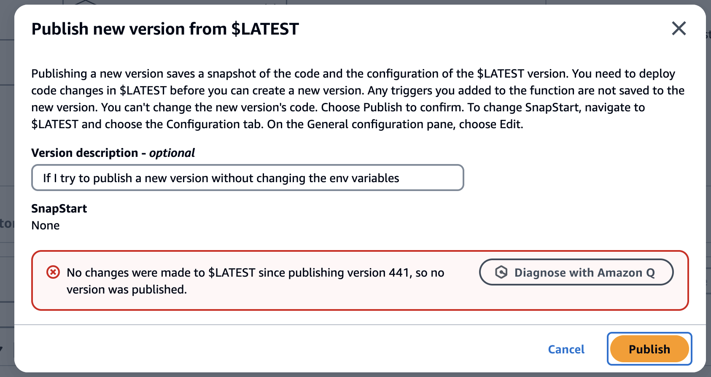Click the partially hidden 'tor' text behind dialog
The width and height of the screenshot is (711, 377).
7,223
